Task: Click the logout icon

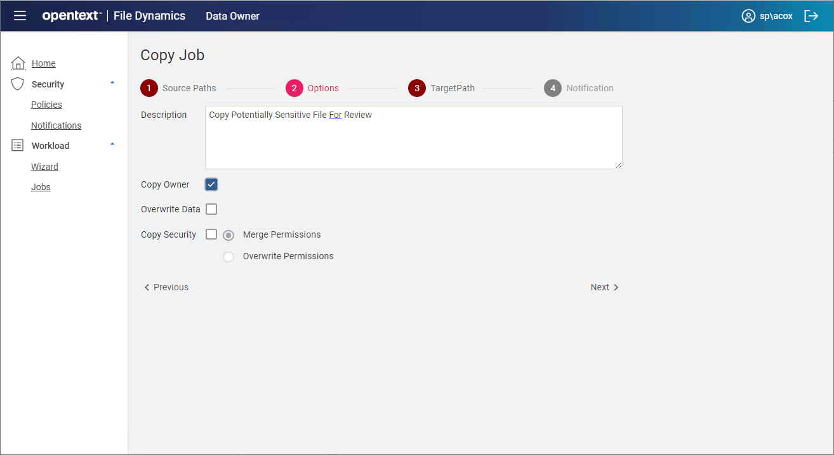Action: pyautogui.click(x=811, y=16)
